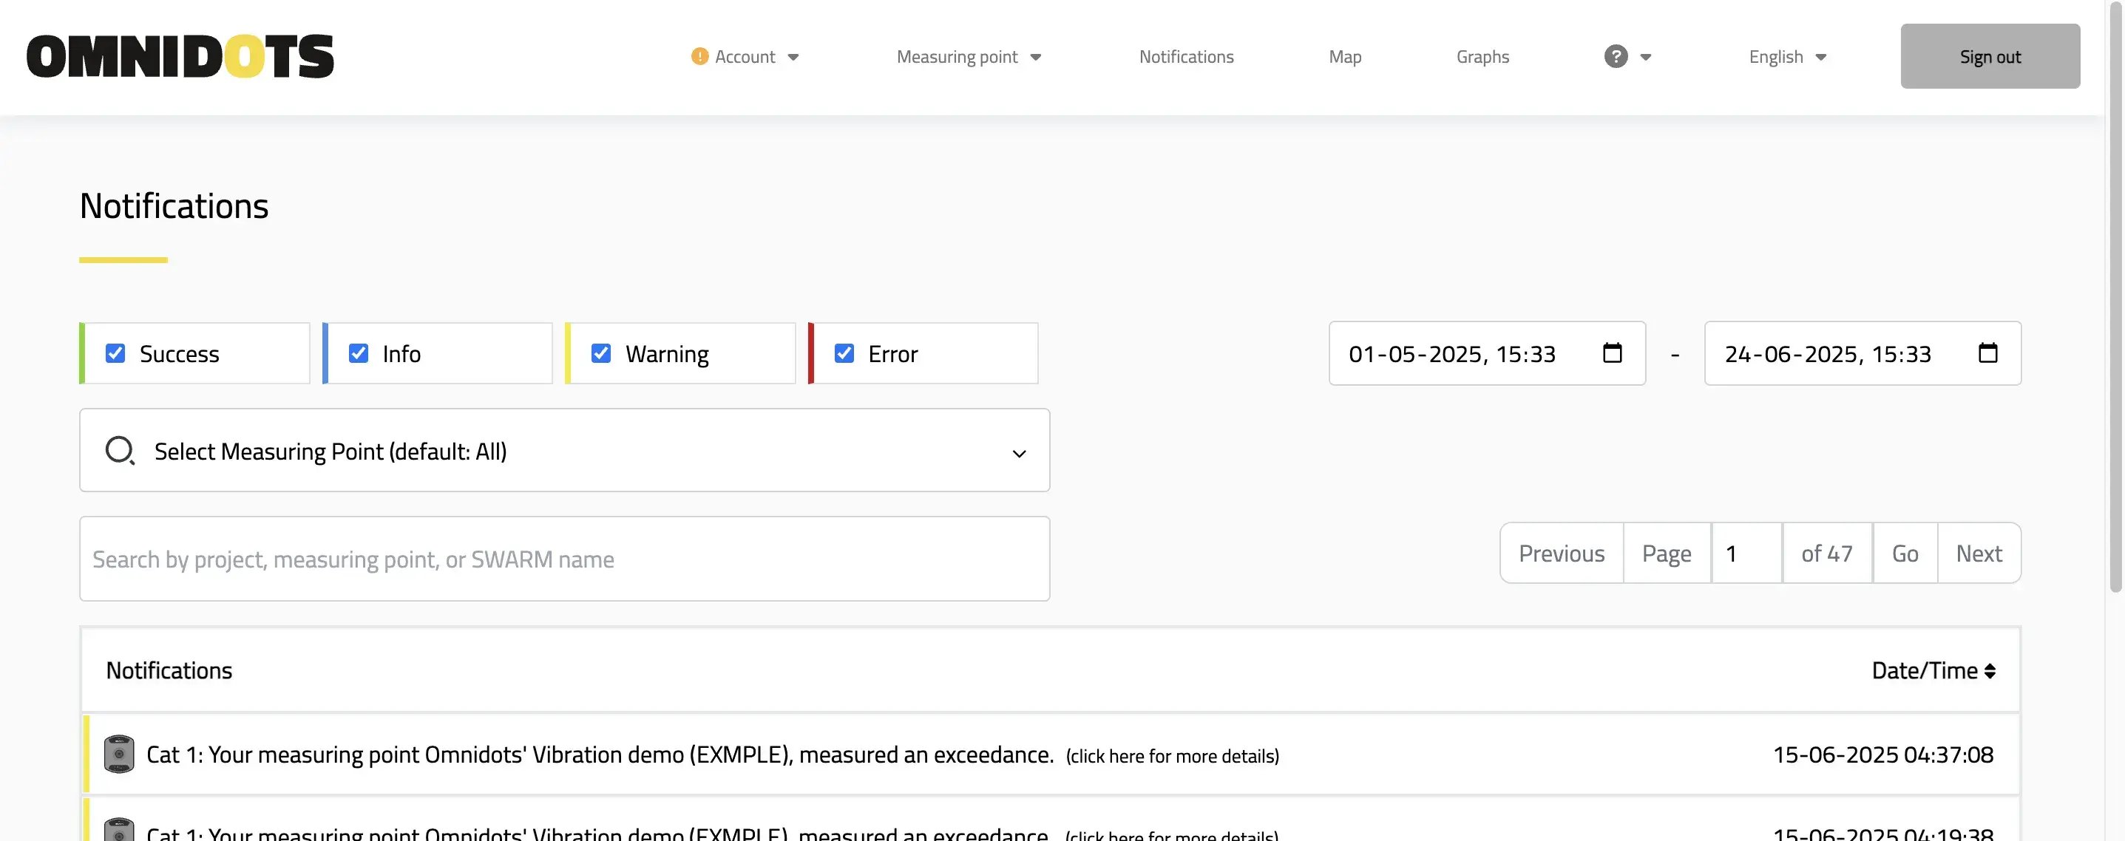
Task: Click the end date field 24-06-2025, 15:33
Action: (1863, 353)
